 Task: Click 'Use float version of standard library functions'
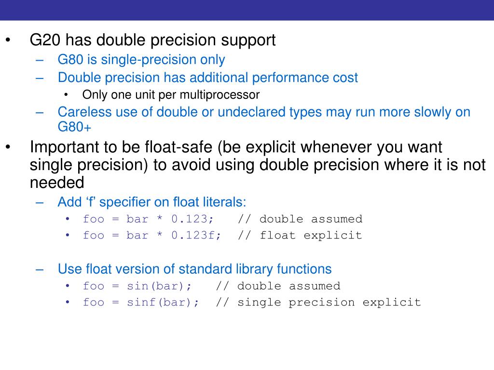click(194, 269)
